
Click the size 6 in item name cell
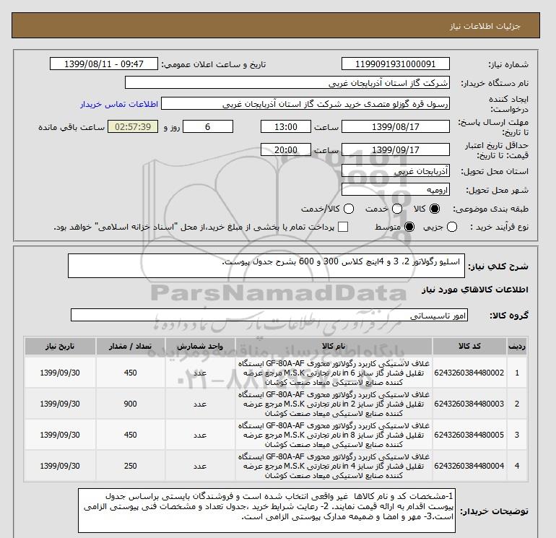coord(334,373)
